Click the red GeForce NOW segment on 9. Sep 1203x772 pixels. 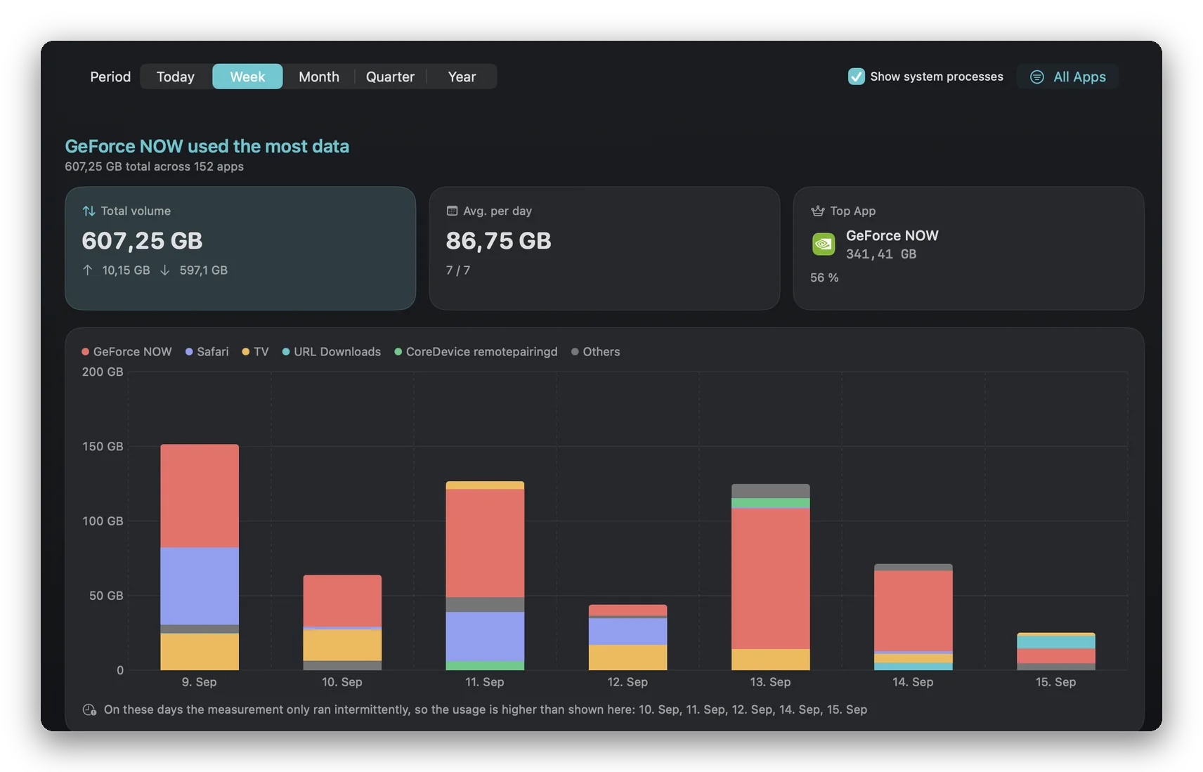(200, 496)
